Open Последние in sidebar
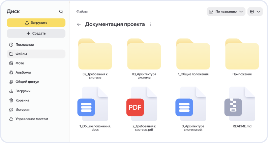Viewport: 268px width, 143px height. (x=36, y=45)
